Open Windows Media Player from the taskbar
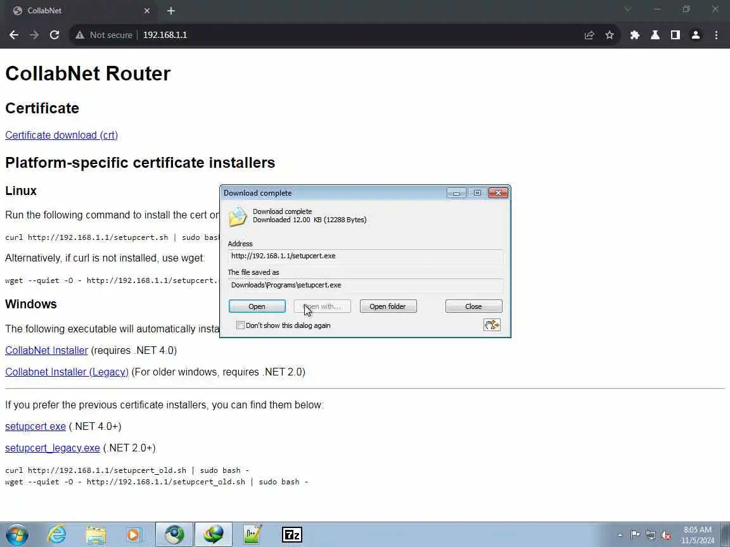Image resolution: width=730 pixels, height=547 pixels. 134,534
